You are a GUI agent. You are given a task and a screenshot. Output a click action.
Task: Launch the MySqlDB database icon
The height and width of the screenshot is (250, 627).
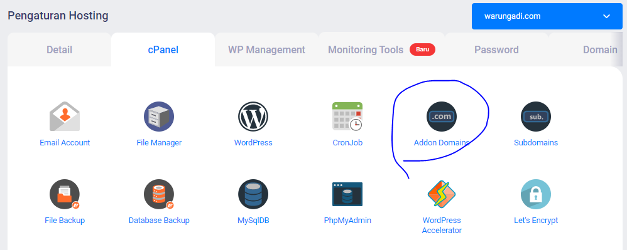point(253,195)
